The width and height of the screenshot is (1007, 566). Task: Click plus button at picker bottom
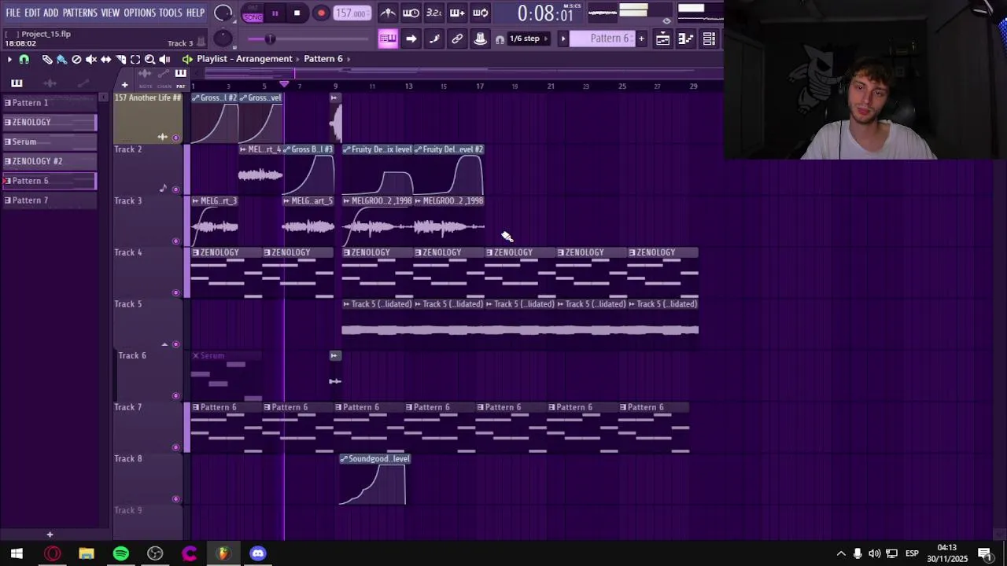click(50, 535)
